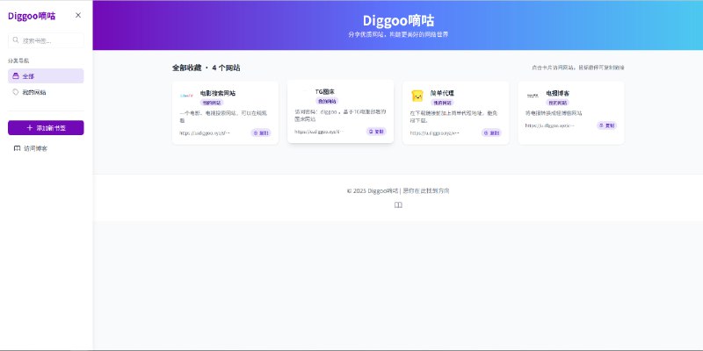Click the book icon in the footer

coord(398,205)
